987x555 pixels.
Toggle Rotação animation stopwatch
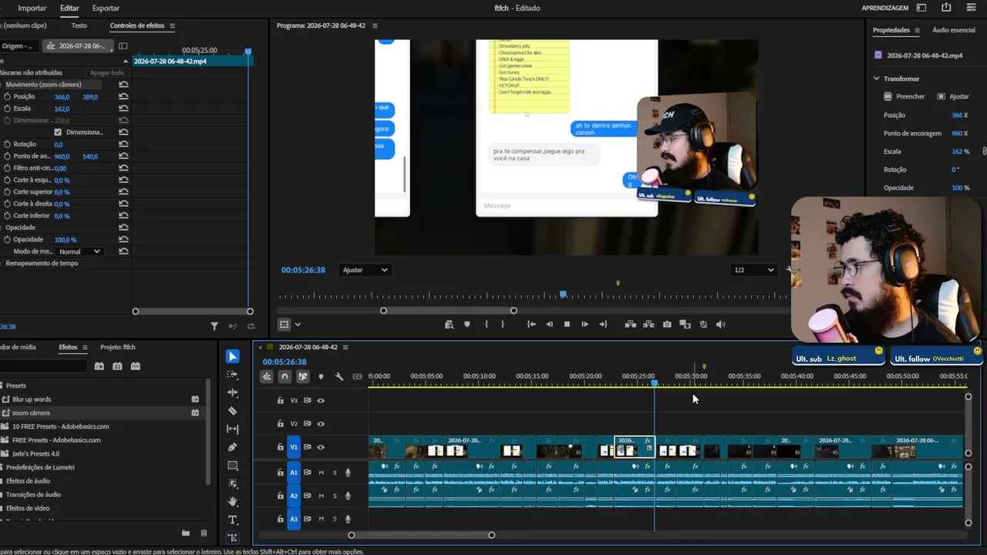pos(7,144)
